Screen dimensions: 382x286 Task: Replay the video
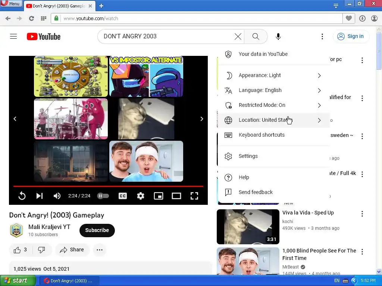[x=22, y=196]
